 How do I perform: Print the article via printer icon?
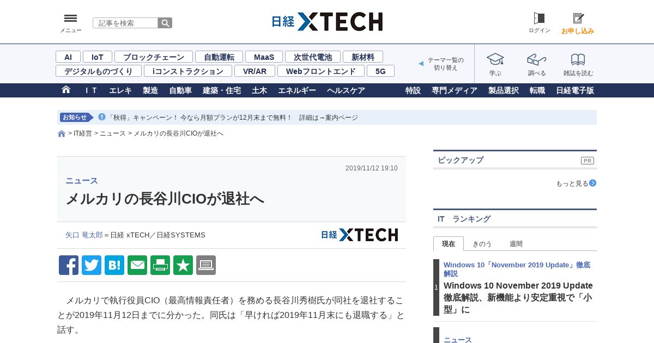point(160,265)
